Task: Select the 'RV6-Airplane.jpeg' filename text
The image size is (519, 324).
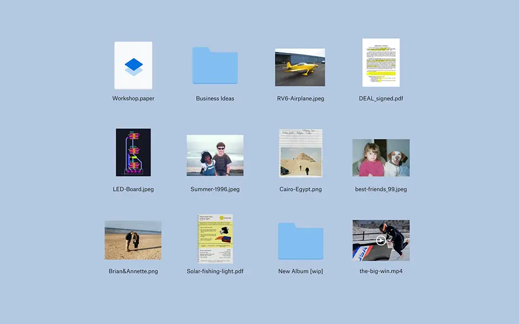Action: coord(300,99)
